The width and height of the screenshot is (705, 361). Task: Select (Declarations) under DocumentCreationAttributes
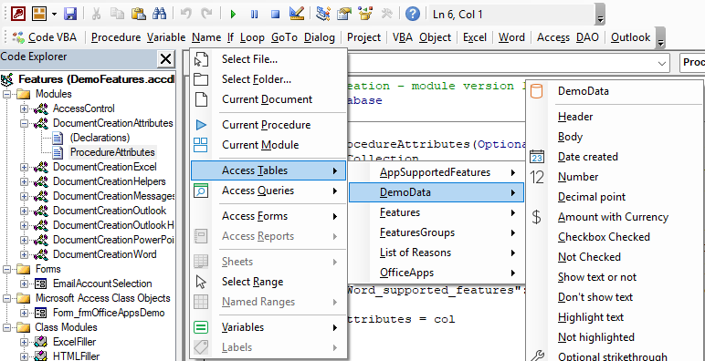100,138
